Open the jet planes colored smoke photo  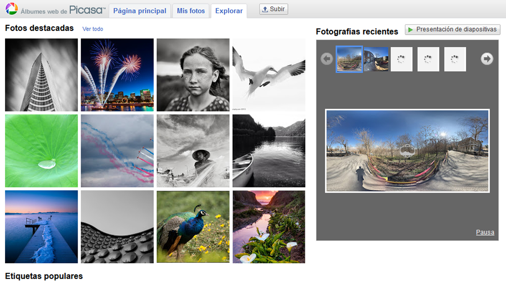117,151
